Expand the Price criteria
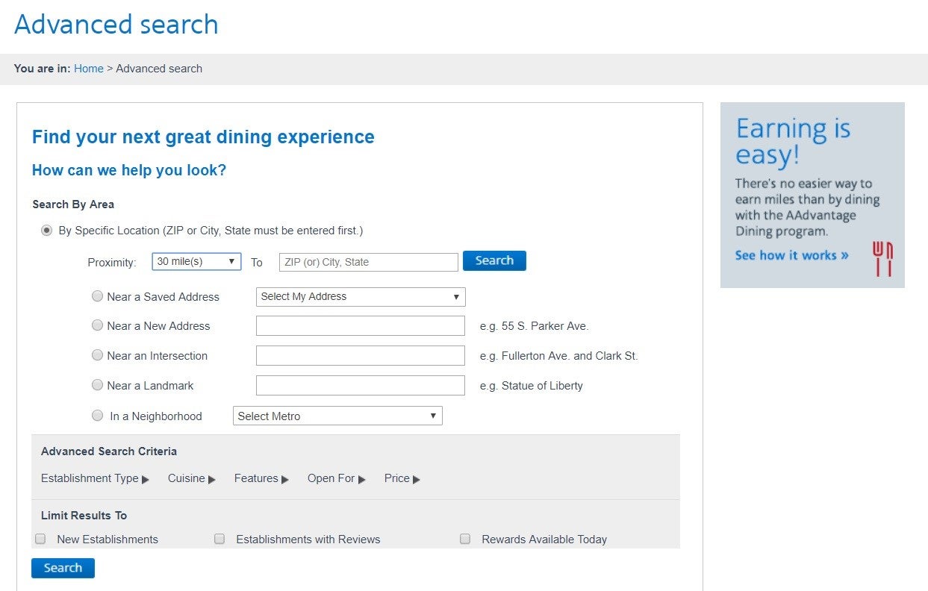Image resolution: width=928 pixels, height=591 pixels. 402,479
